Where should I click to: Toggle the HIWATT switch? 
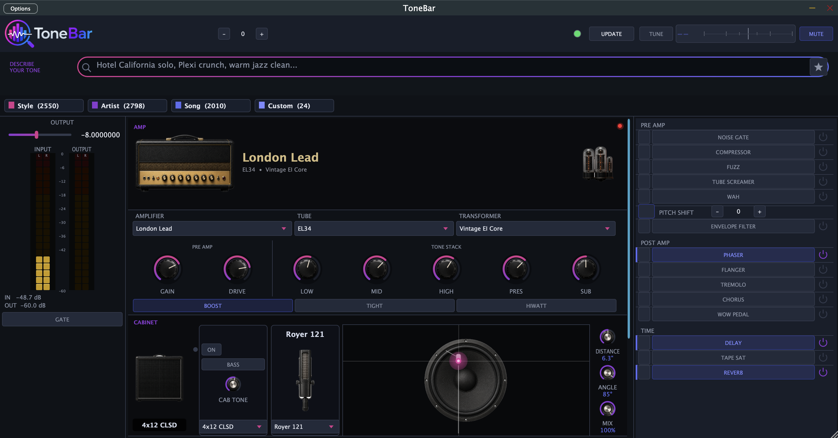(536, 306)
